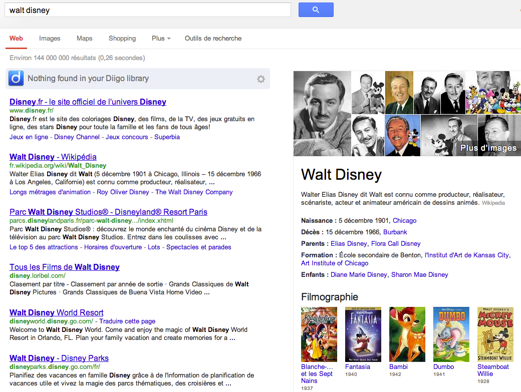Open the photo of Disney with cartoon characters

tap(493, 92)
